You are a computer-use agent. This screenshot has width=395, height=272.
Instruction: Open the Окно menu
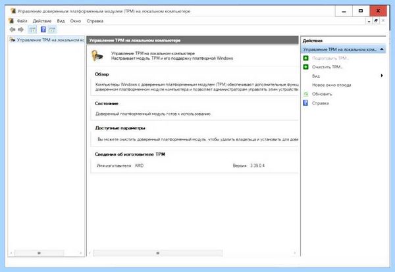point(75,21)
